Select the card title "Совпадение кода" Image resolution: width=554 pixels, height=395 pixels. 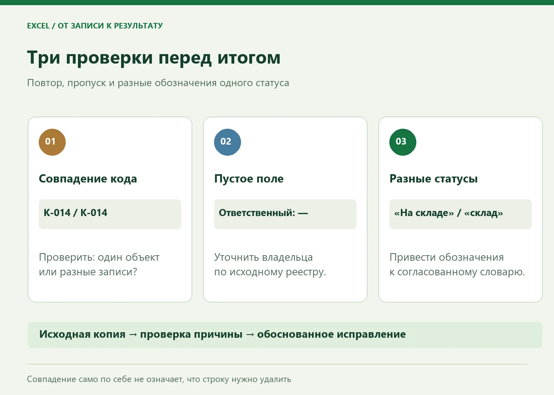tap(88, 179)
